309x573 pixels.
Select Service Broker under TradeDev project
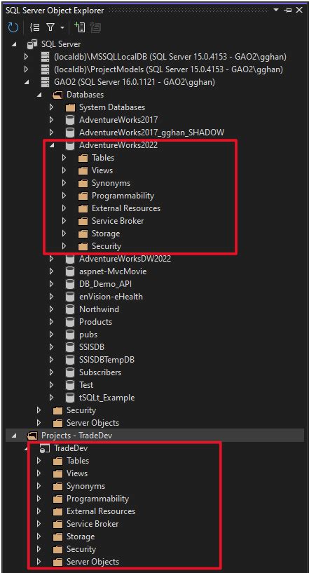tap(92, 524)
